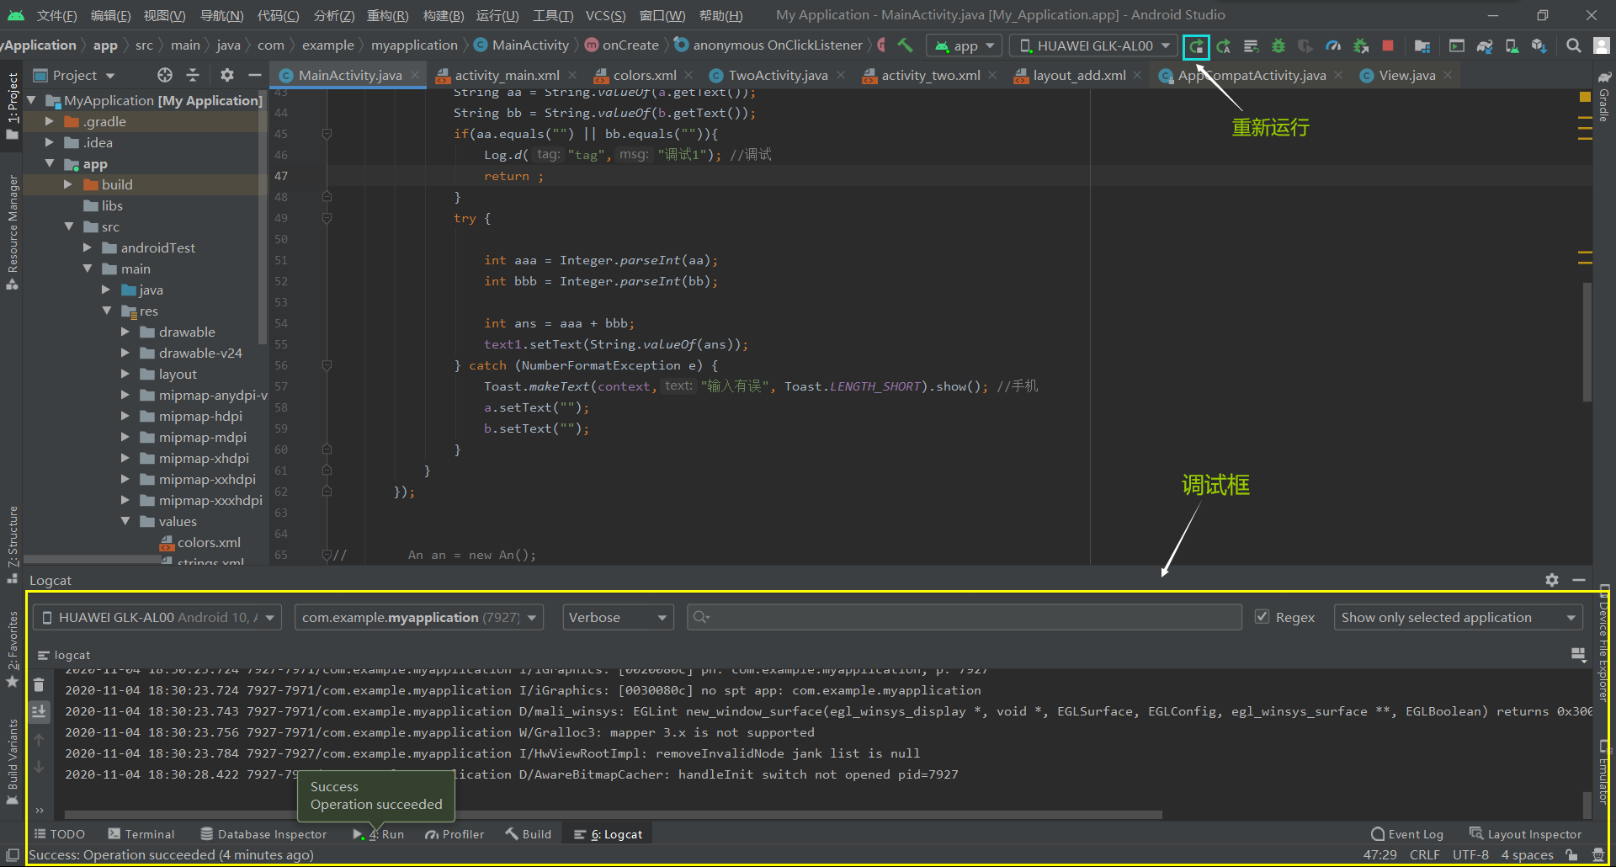Select colors.xml file in project tree
The width and height of the screenshot is (1616, 867).
209,542
